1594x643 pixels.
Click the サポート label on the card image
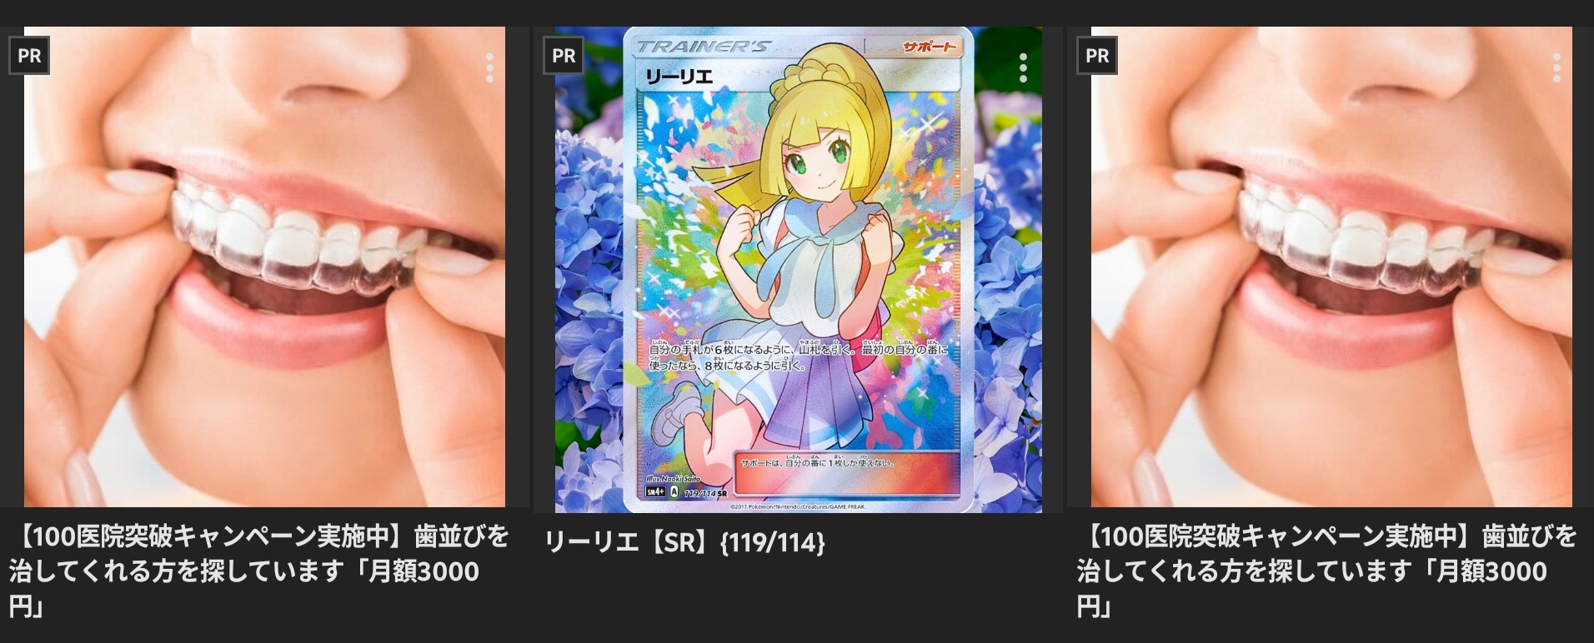[928, 47]
